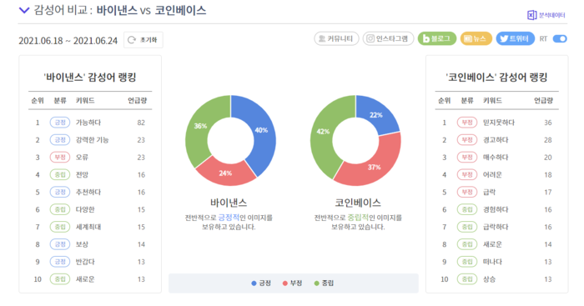
Task: Select the date range 2021.06.18 ~ 2021.06.24
Action: coord(68,41)
